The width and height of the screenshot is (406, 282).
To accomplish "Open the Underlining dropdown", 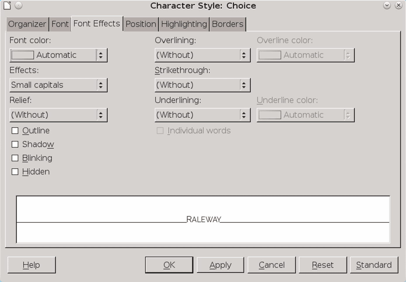I will tap(243, 115).
